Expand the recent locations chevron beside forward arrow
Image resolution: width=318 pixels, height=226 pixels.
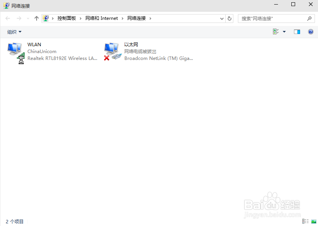[x=28, y=18]
